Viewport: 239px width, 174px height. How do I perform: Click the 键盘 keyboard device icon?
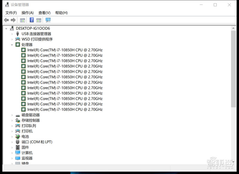coord(18,164)
